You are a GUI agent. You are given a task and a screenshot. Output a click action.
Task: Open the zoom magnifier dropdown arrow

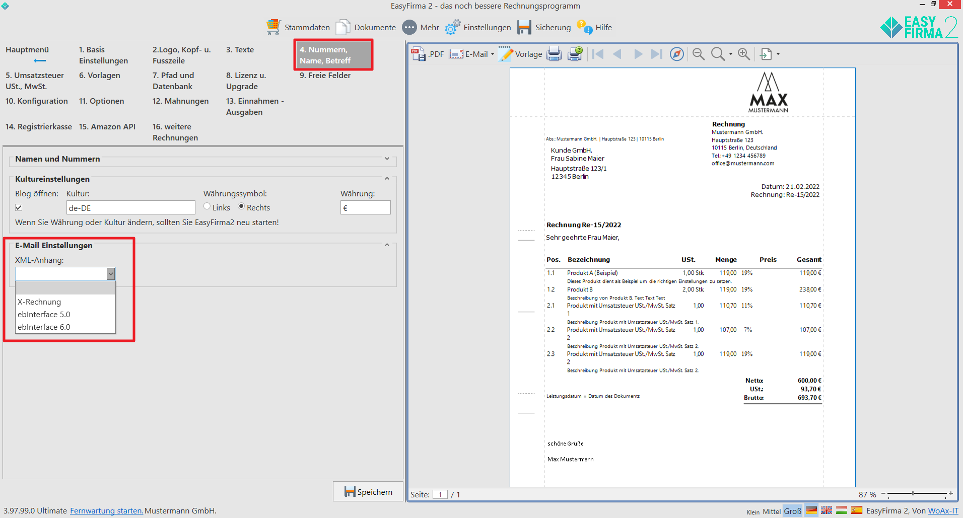tap(730, 54)
